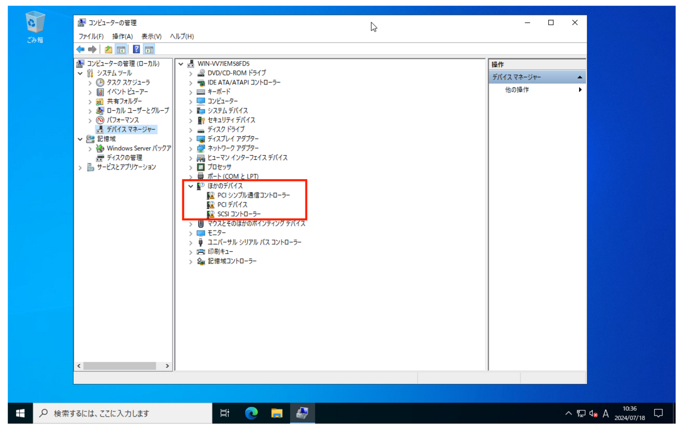Click the left-pane horizontal scrollbar right arrow
684x432 pixels.
tap(168, 366)
